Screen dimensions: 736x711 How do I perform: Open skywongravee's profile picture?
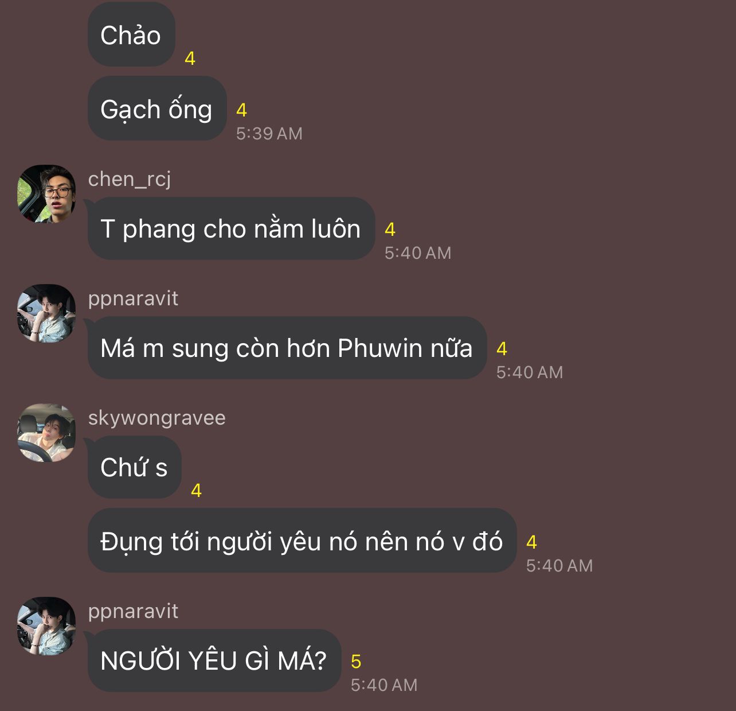(x=46, y=433)
